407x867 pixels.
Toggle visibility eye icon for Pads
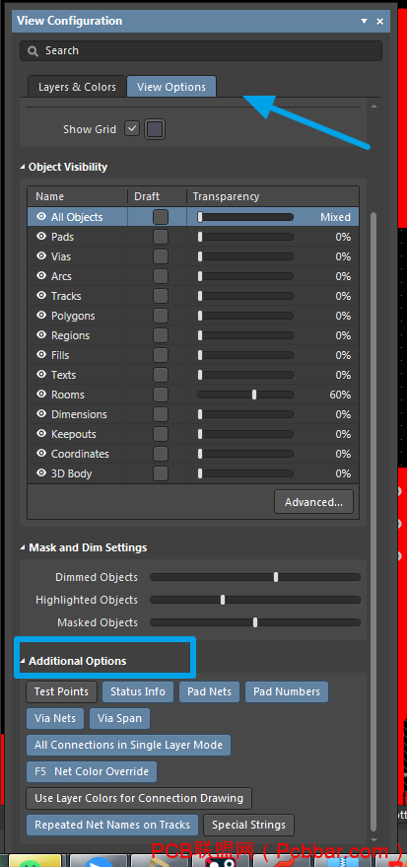click(x=40, y=237)
